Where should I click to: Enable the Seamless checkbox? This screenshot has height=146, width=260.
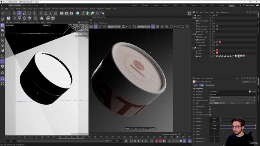pyautogui.click(x=210, y=112)
